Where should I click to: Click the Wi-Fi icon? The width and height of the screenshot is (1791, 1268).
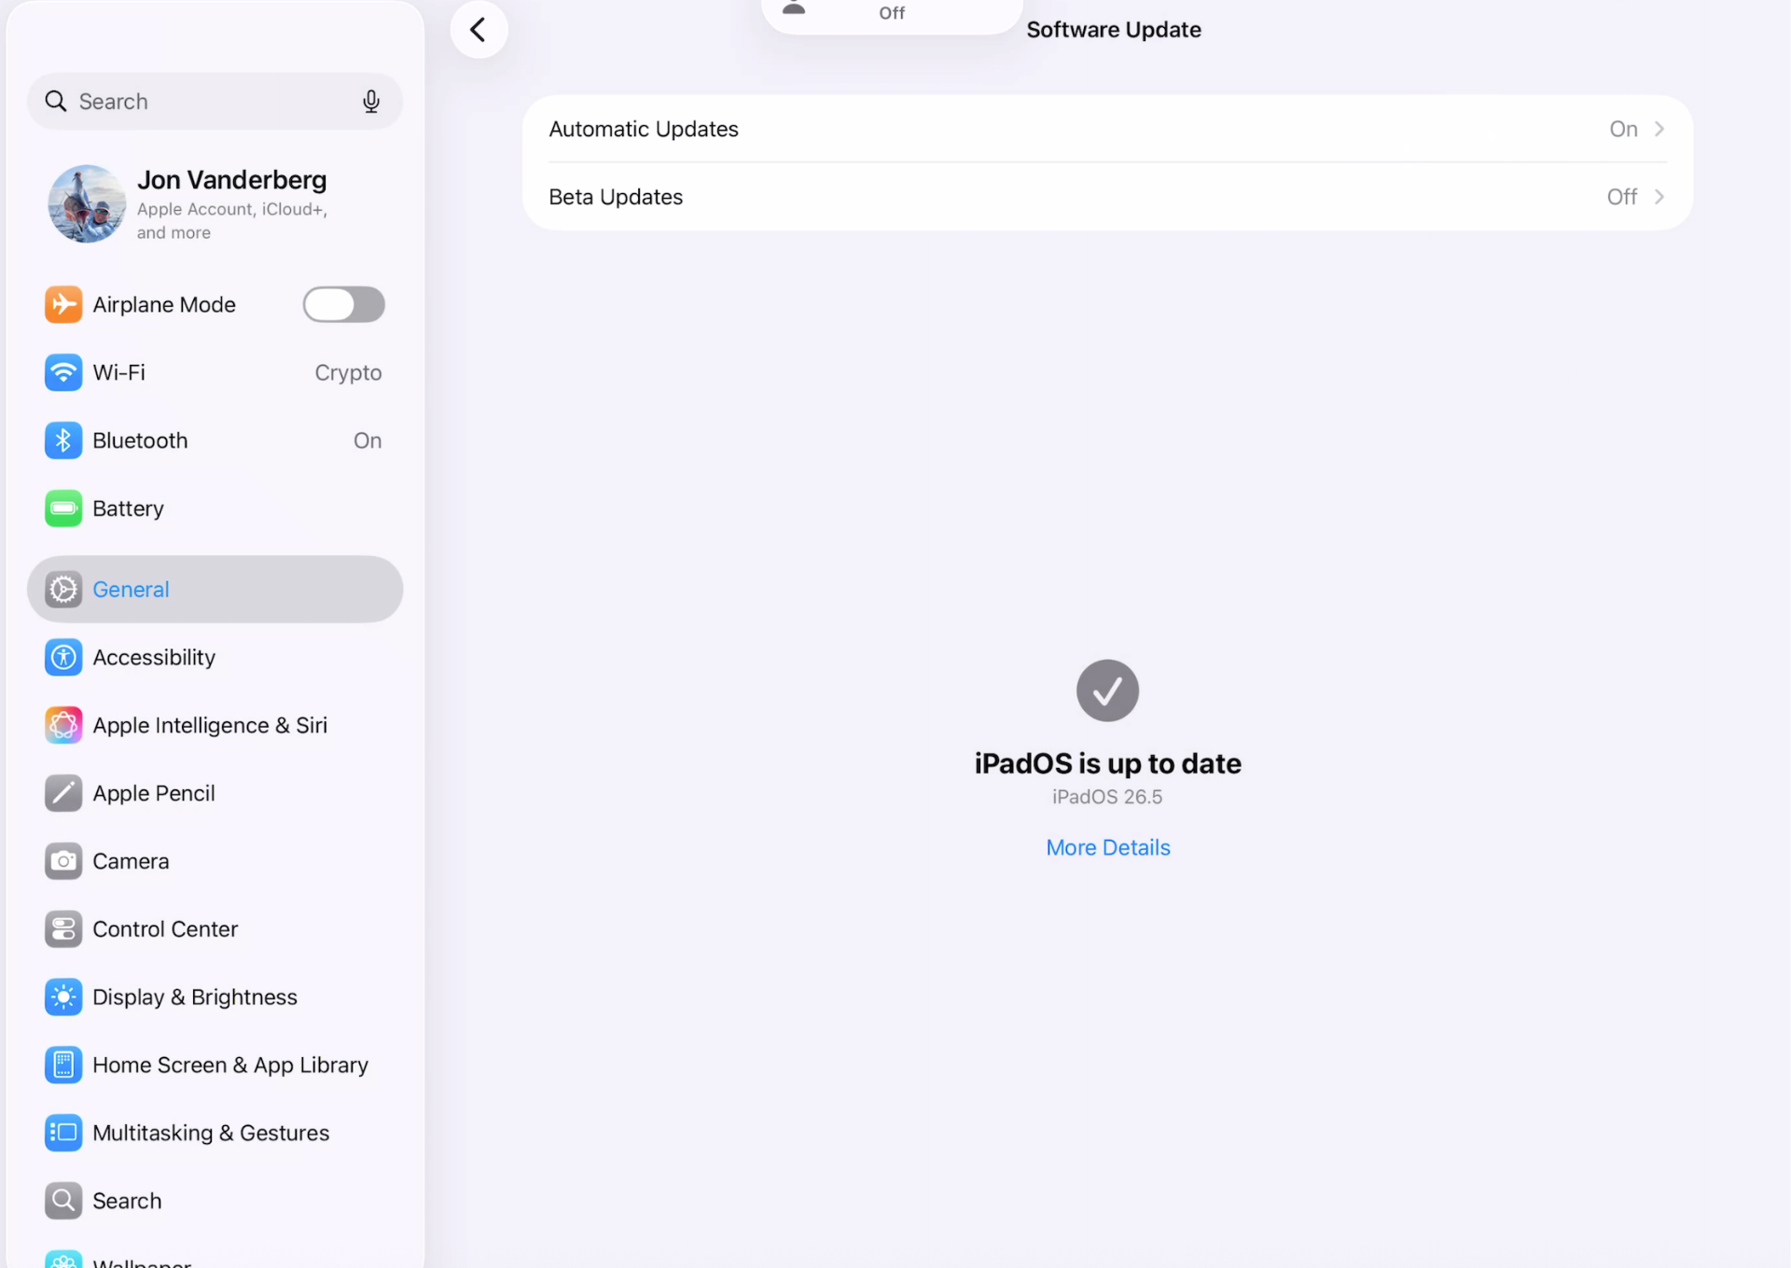tap(63, 372)
